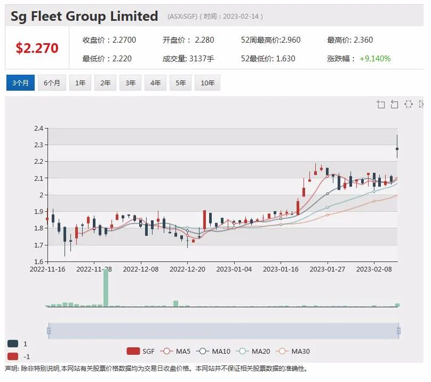Grab the right data zoom handle
This screenshot has height=382, width=431.
point(398,331)
